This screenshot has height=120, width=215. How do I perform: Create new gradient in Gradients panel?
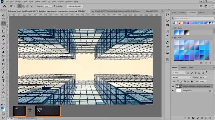tap(206, 63)
